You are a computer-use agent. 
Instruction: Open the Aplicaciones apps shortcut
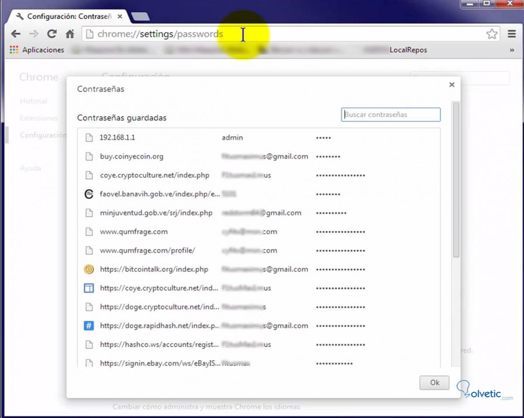[37, 50]
